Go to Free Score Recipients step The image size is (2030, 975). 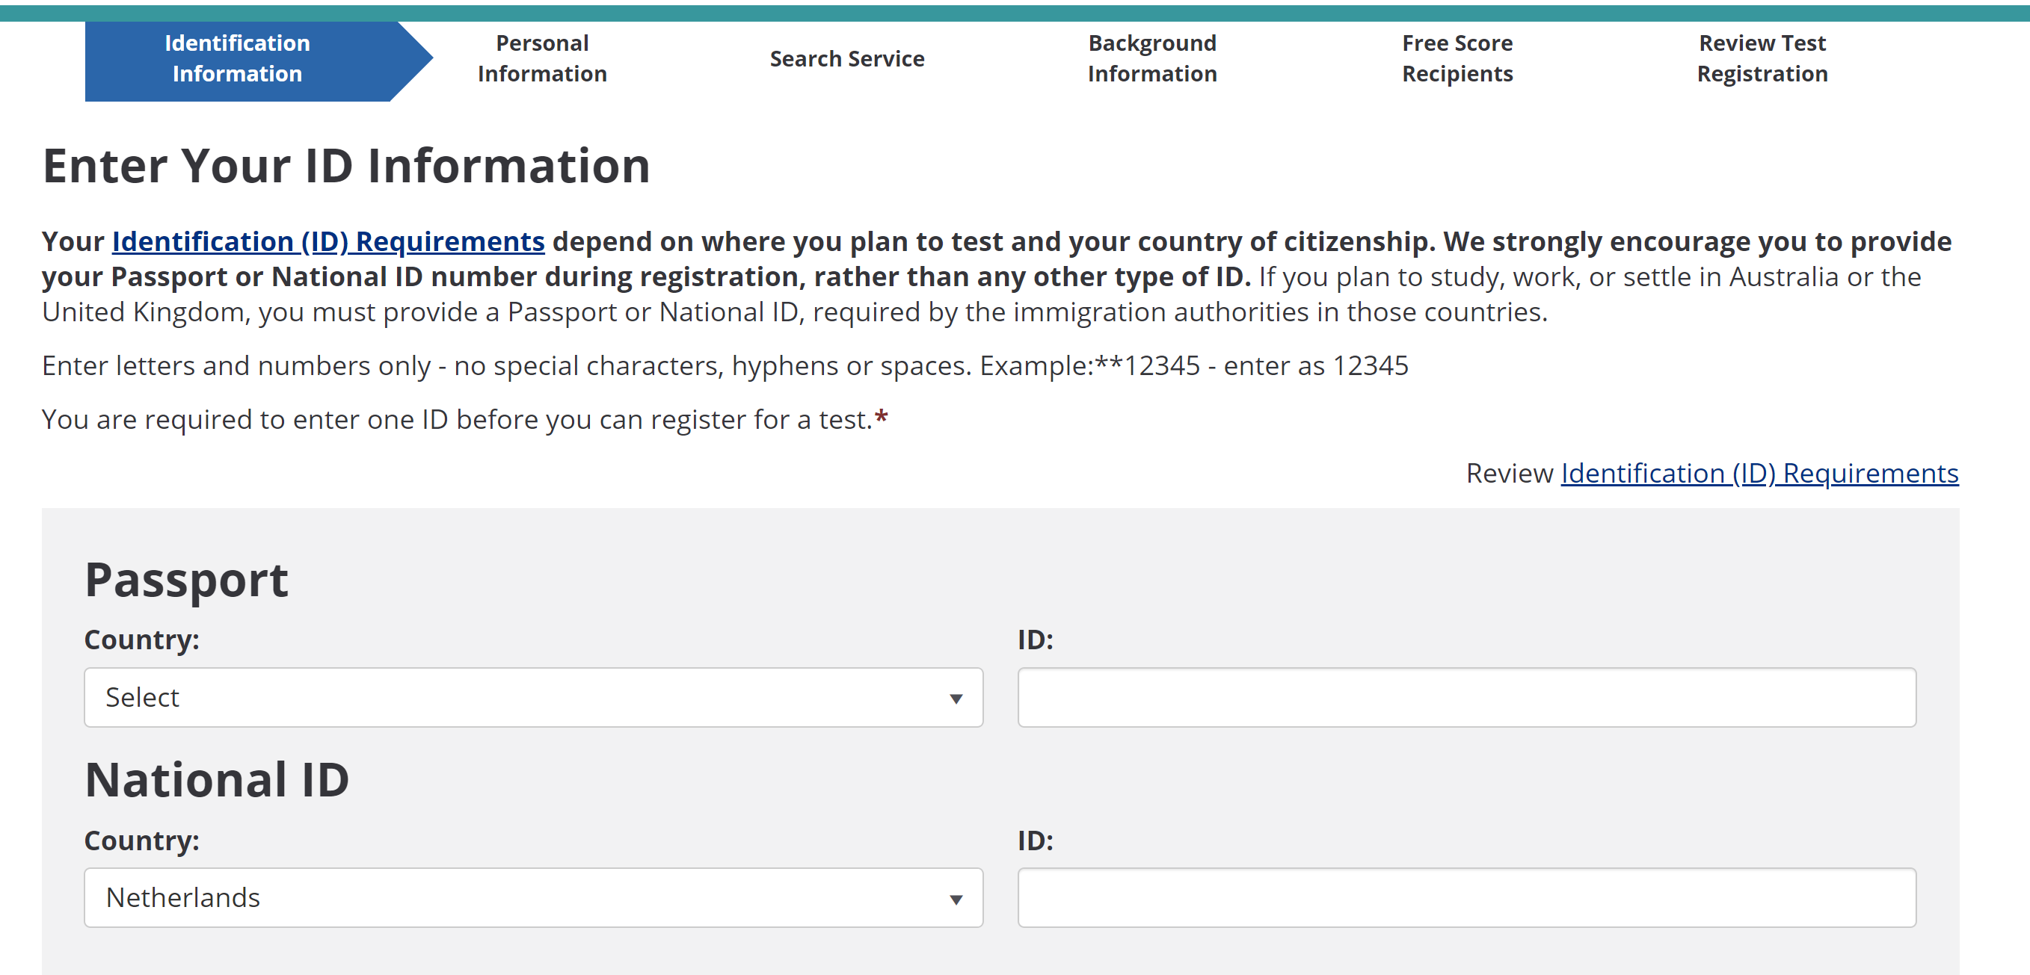[1457, 59]
